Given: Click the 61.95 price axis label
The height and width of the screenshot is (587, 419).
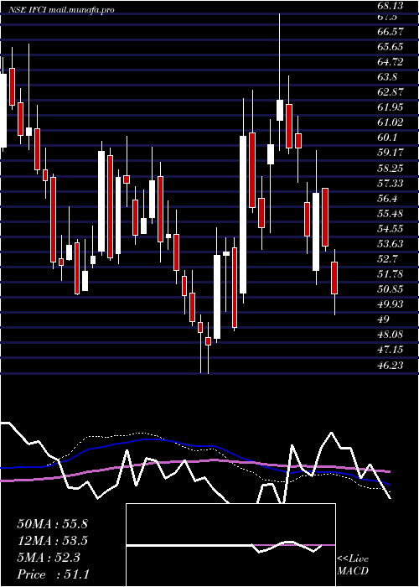Looking at the screenshot, I should click(x=391, y=107).
